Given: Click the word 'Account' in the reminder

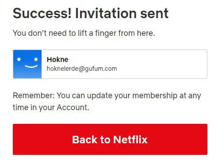Looking at the screenshot, I should click(72, 107).
